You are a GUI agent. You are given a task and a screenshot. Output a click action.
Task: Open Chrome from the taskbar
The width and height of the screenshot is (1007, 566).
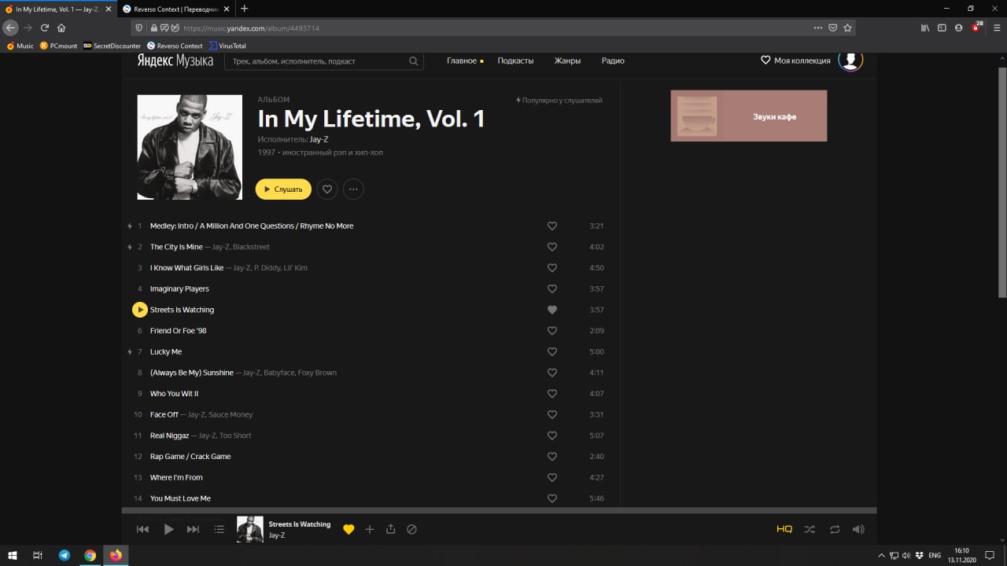90,555
